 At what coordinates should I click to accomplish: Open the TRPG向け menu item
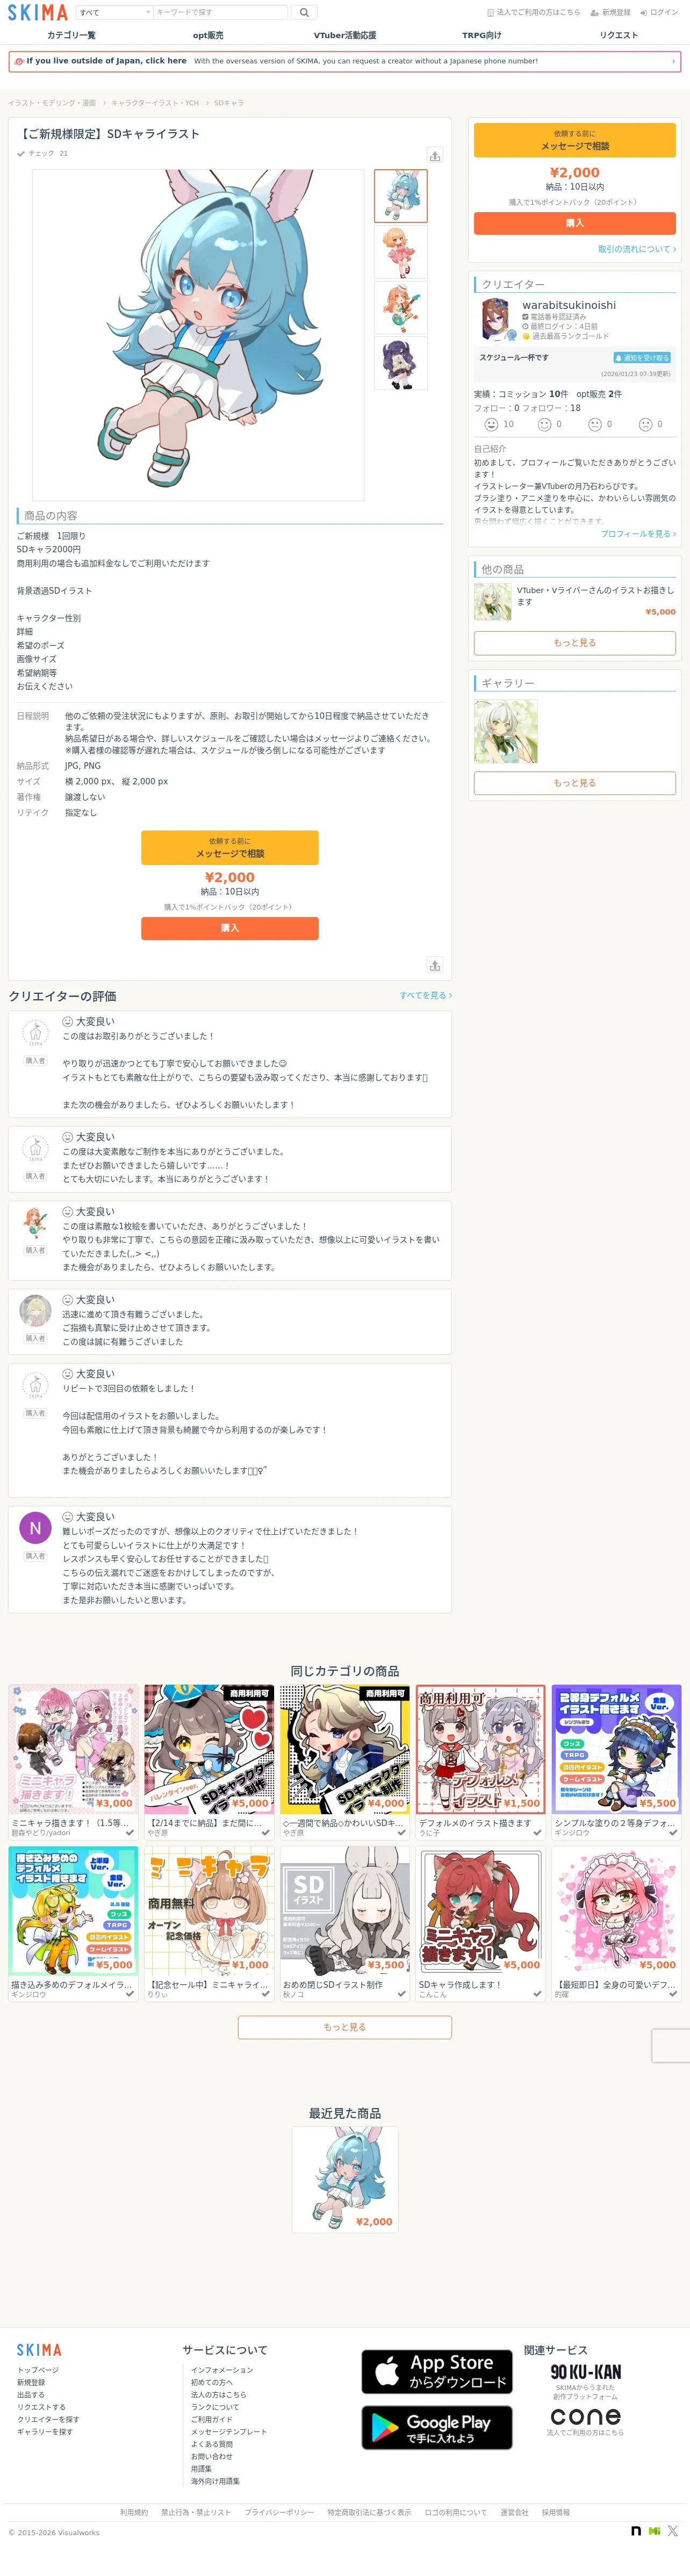coord(482,35)
